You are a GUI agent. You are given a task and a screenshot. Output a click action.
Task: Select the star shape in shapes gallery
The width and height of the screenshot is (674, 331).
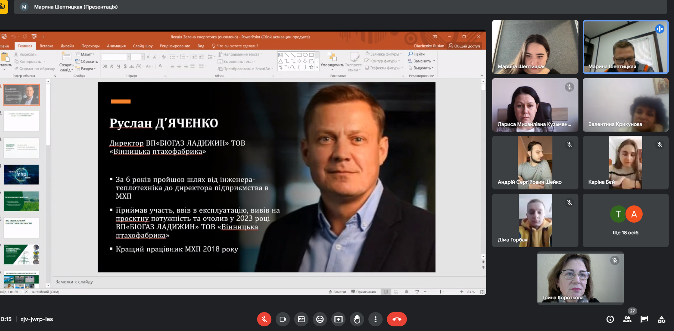(x=311, y=67)
